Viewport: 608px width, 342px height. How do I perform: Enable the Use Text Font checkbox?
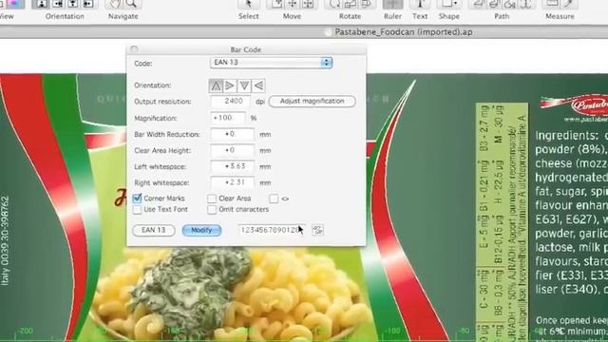coord(137,209)
